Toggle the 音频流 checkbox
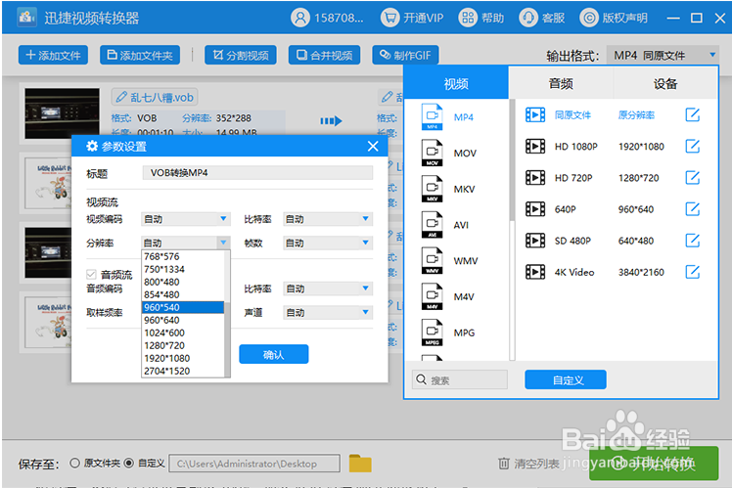The width and height of the screenshot is (732, 488). pos(92,275)
